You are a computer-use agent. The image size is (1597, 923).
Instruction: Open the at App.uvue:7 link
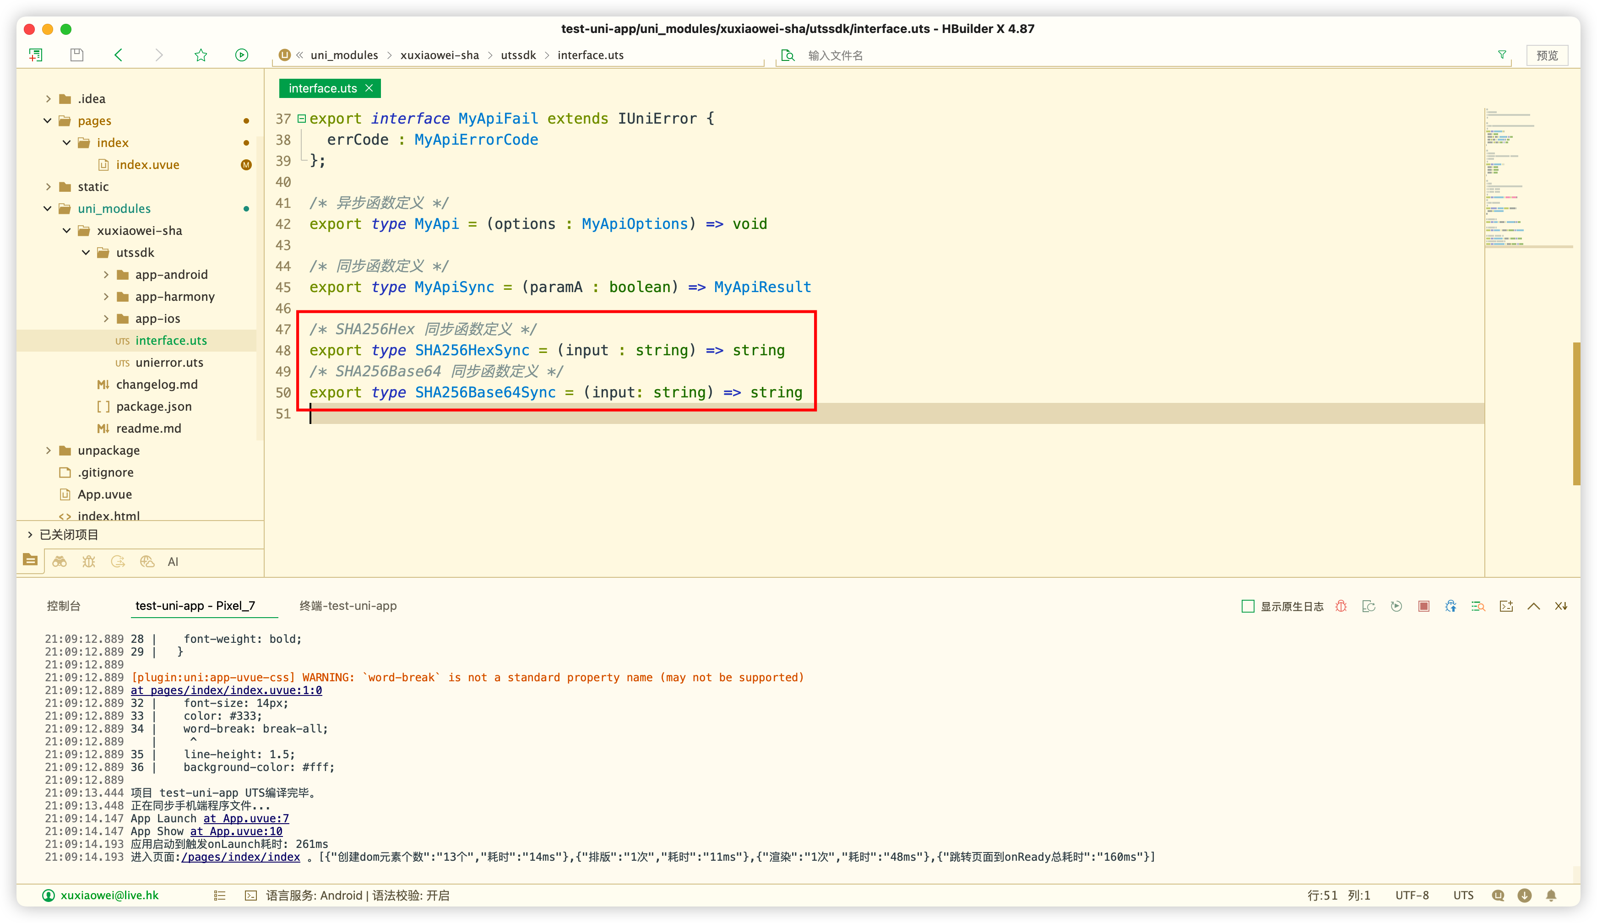[x=246, y=819]
